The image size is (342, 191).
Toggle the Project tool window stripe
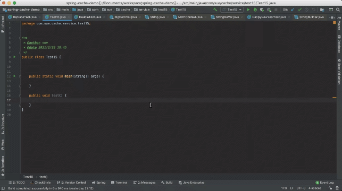(x=3, y=24)
